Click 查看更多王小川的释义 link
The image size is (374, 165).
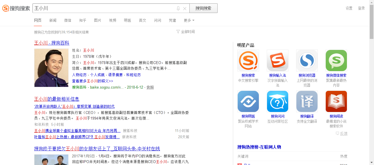coord(93,81)
